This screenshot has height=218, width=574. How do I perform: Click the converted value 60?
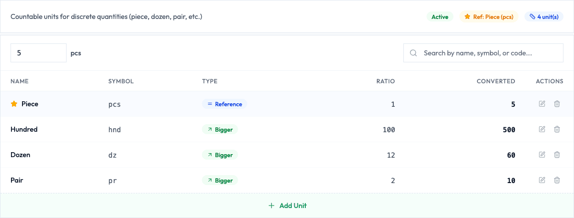[511, 155]
